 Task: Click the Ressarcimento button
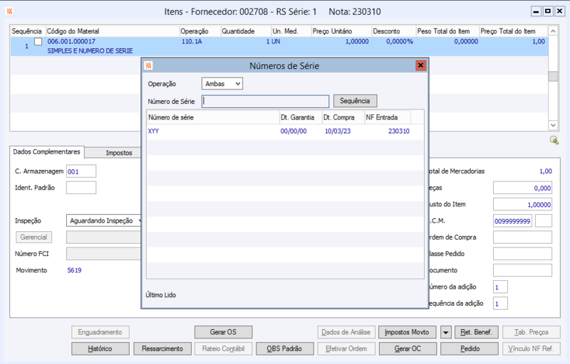(162, 349)
